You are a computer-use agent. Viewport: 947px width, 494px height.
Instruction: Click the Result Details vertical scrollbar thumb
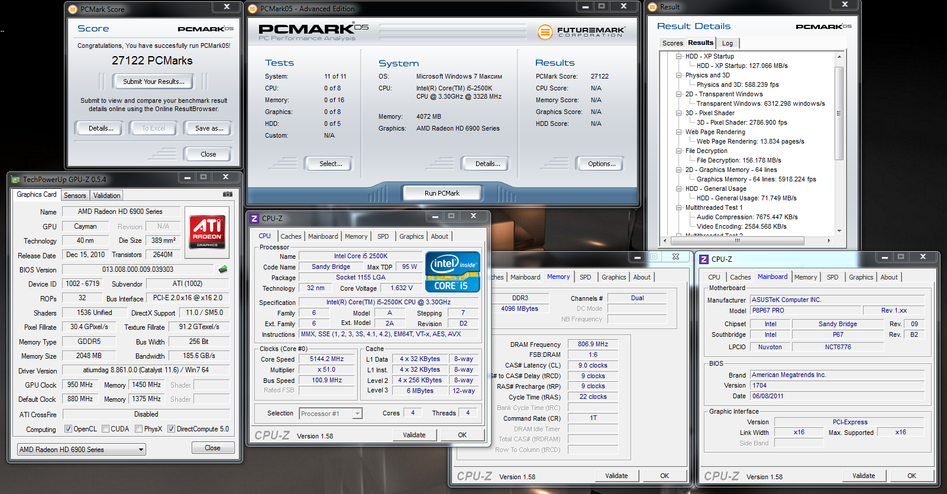click(839, 113)
